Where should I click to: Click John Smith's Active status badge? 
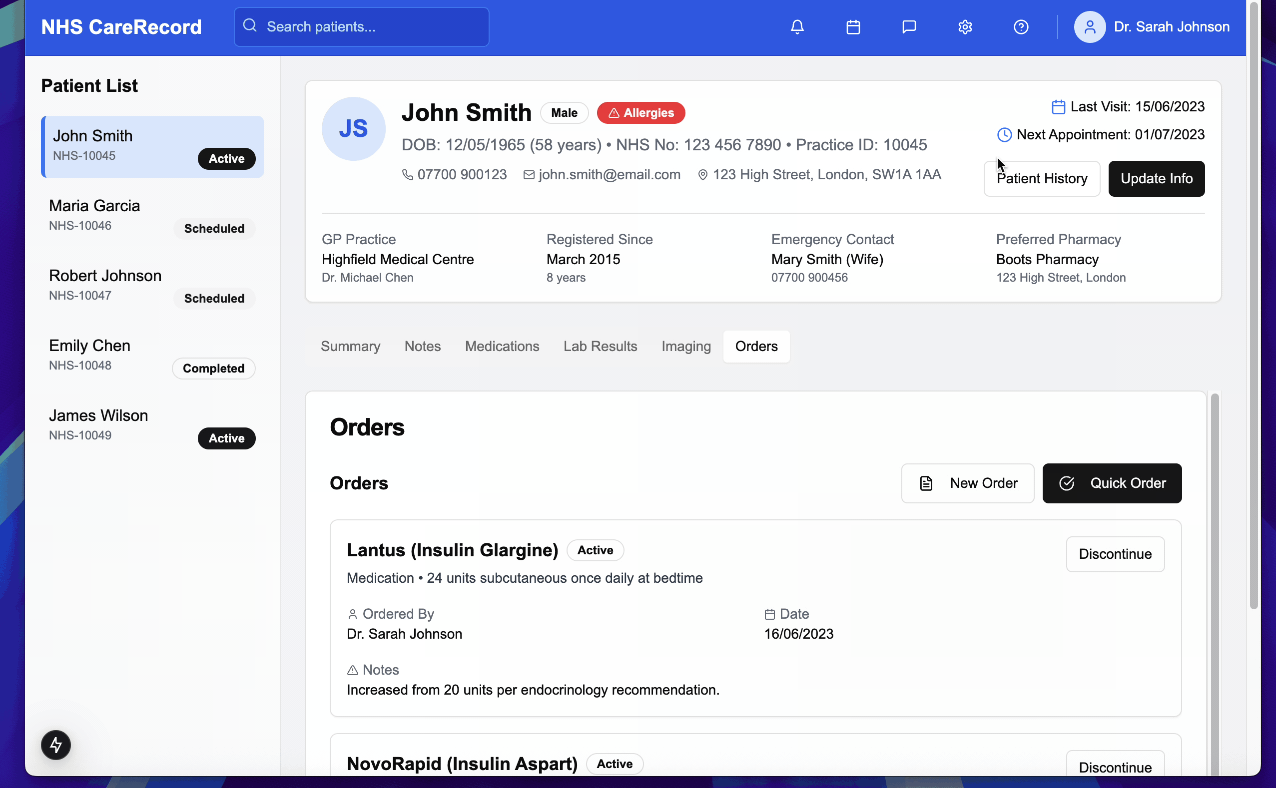point(226,159)
